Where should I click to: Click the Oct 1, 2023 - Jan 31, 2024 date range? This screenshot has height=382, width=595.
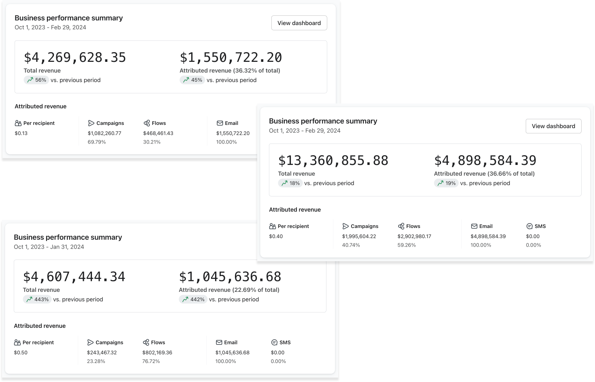pyautogui.click(x=49, y=247)
